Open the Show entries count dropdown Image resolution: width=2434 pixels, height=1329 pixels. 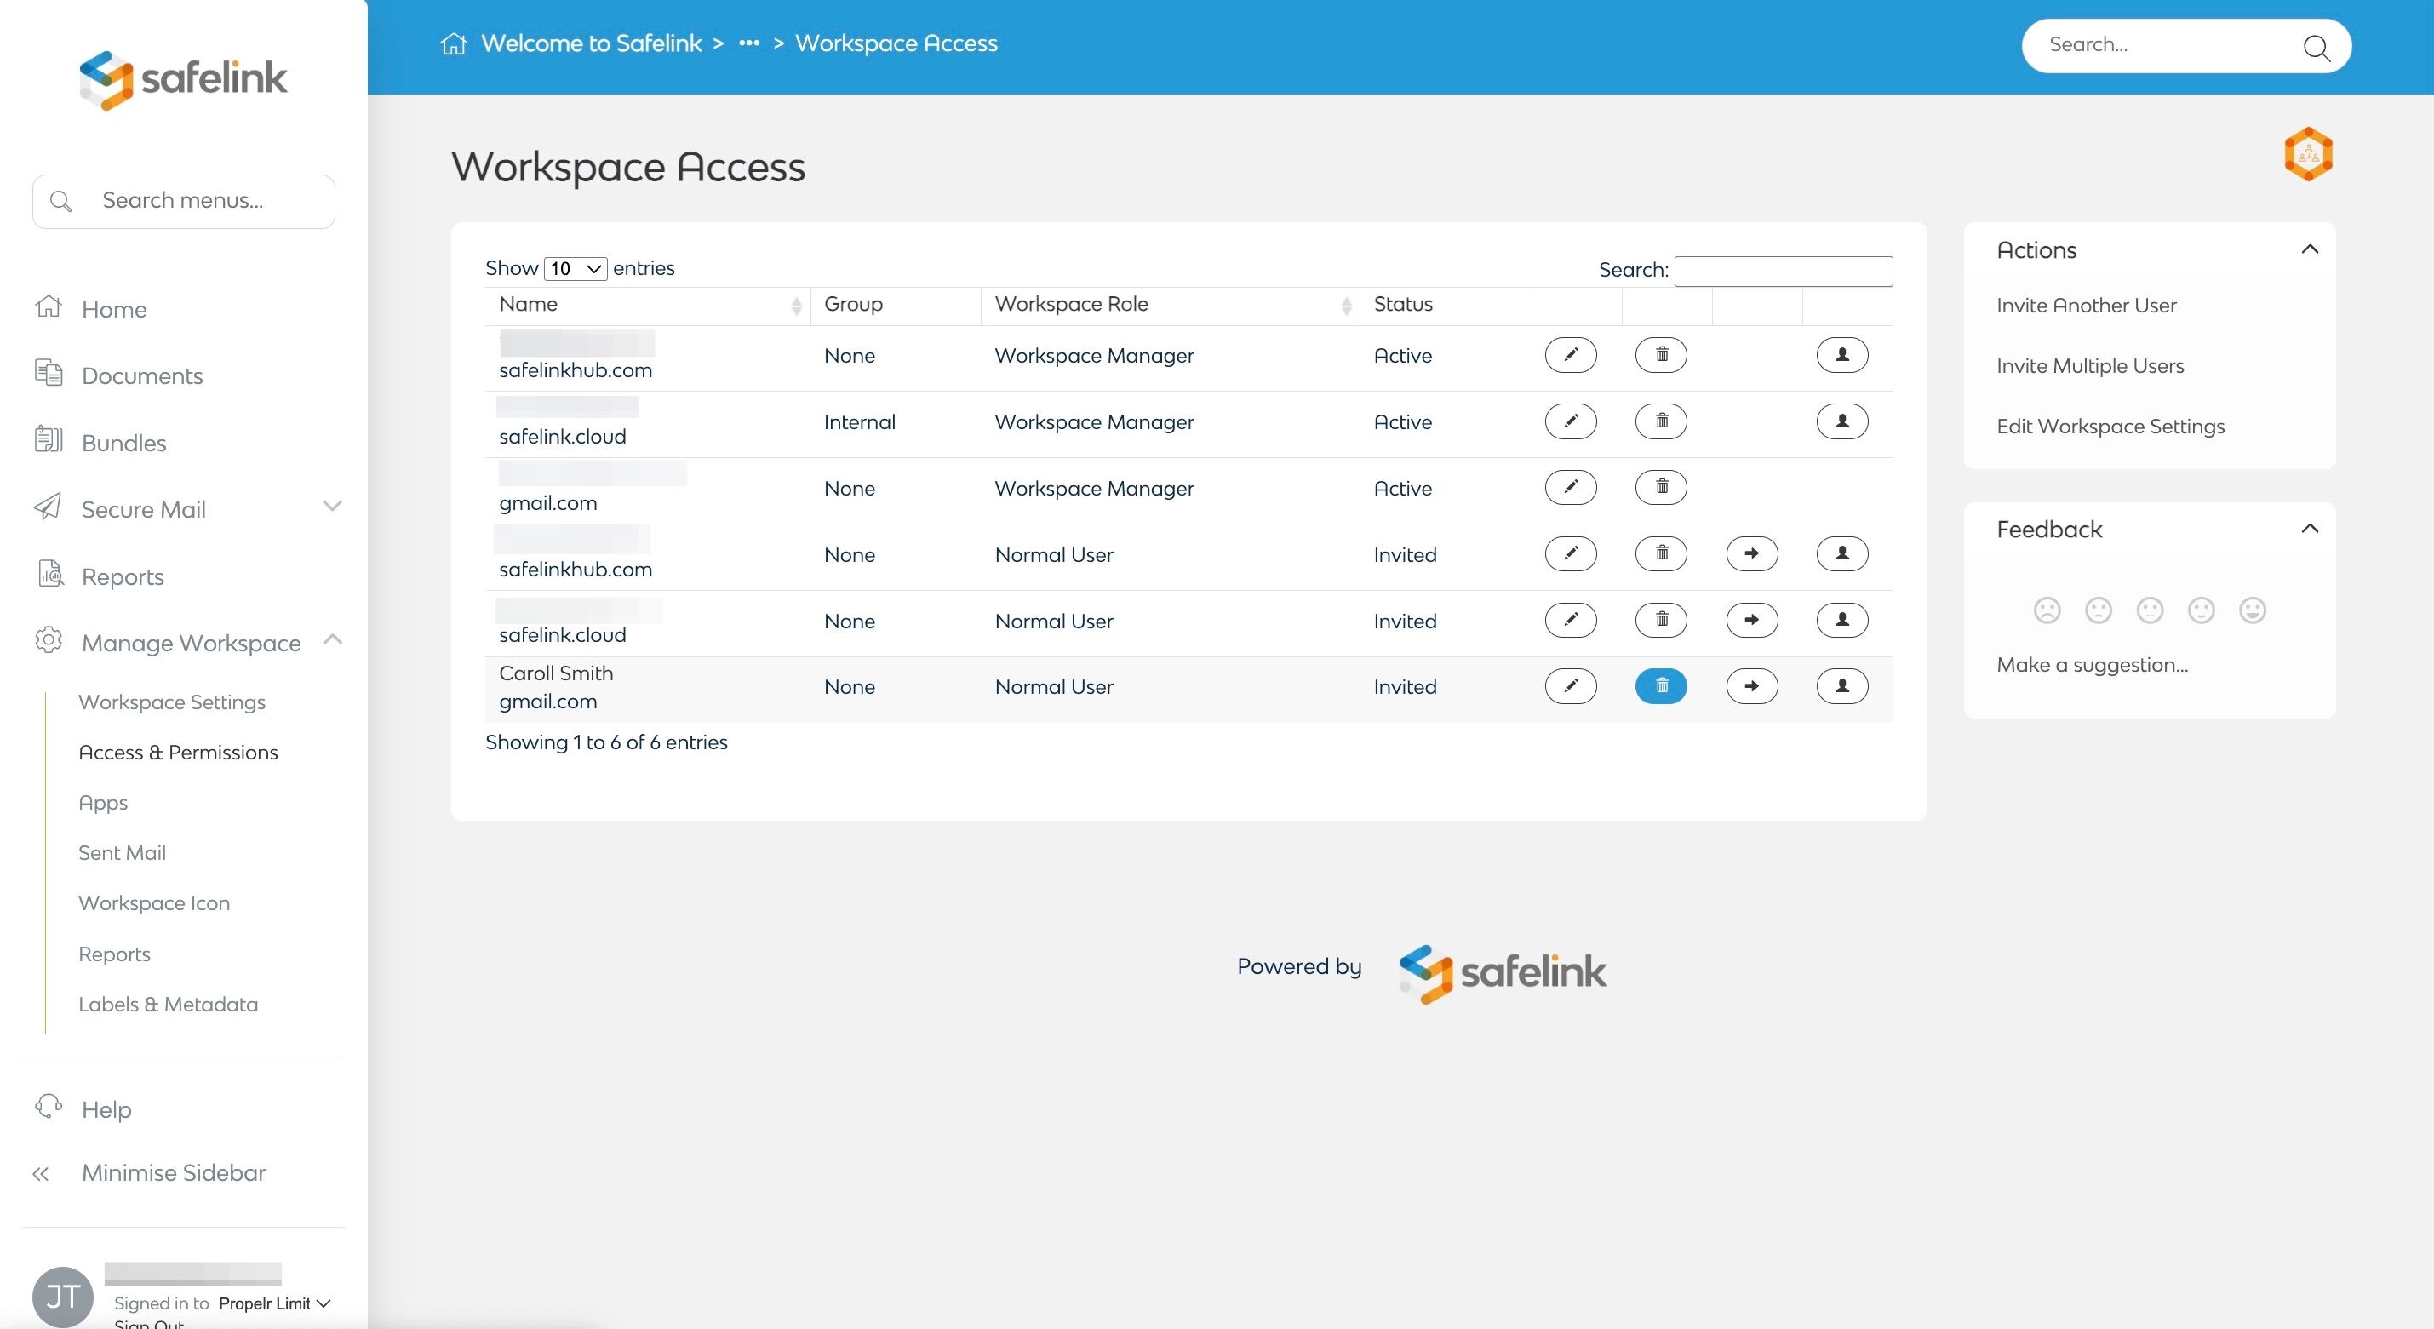click(576, 269)
